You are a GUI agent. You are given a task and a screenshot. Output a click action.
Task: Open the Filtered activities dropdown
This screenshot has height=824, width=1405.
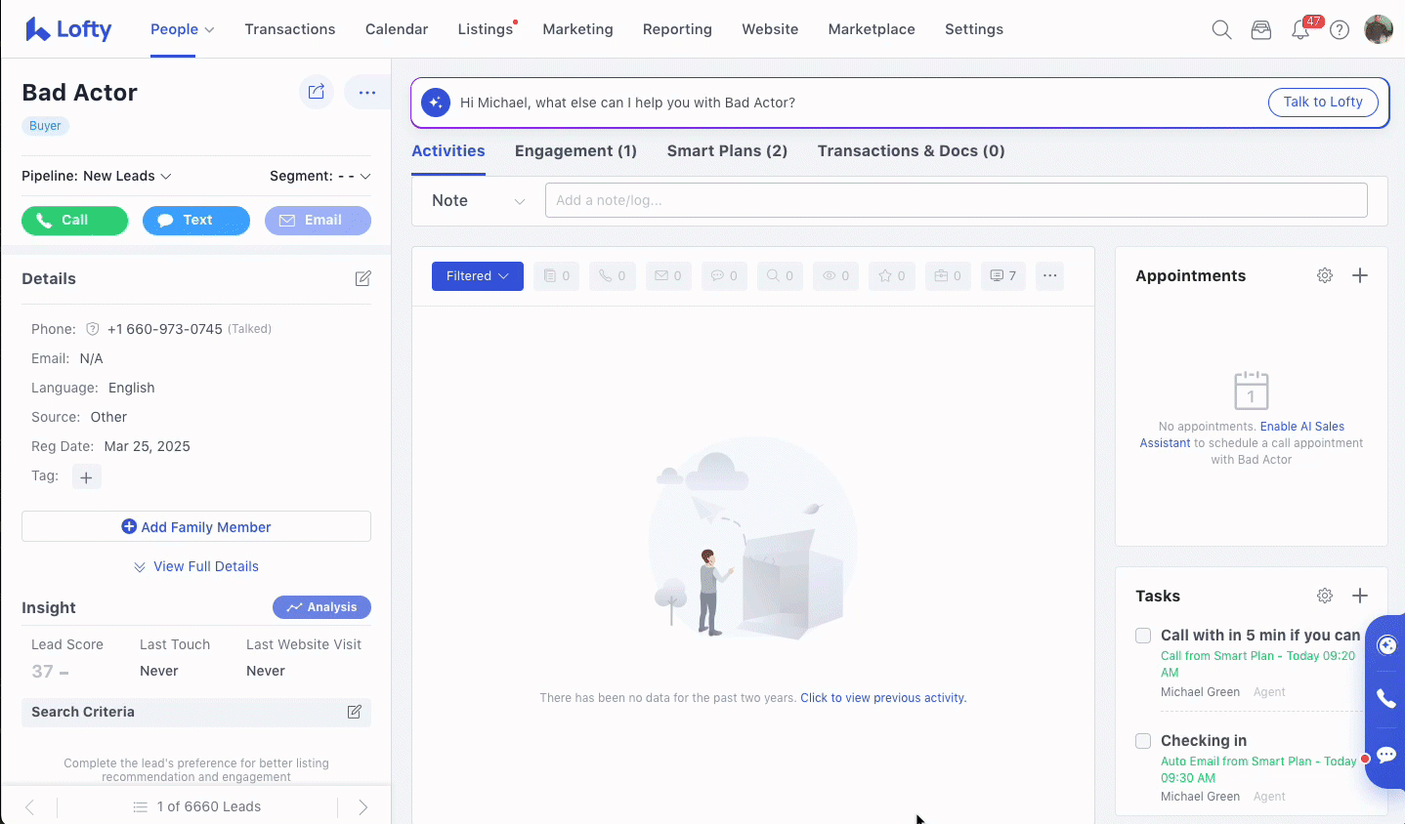478,276
